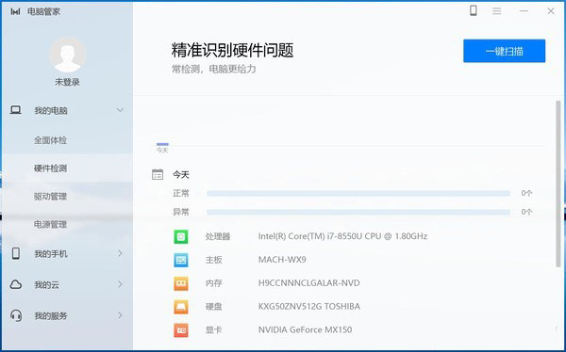Image resolution: width=566 pixels, height=352 pixels.
Task: Minimize the 电脑管家 window
Action: click(x=524, y=11)
